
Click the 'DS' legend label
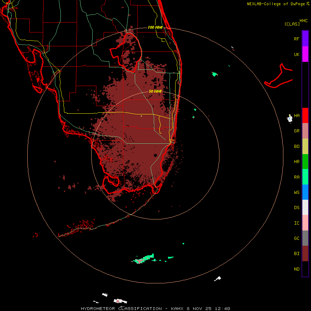coord(296,207)
